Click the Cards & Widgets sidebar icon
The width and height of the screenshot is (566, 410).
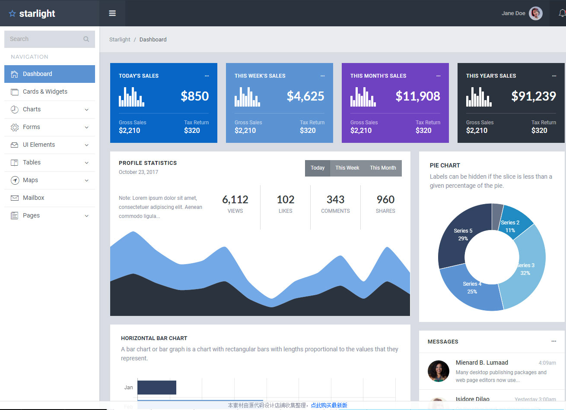(15, 92)
